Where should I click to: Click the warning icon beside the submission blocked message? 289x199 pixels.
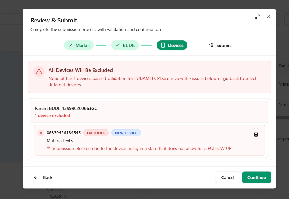click(x=49, y=148)
